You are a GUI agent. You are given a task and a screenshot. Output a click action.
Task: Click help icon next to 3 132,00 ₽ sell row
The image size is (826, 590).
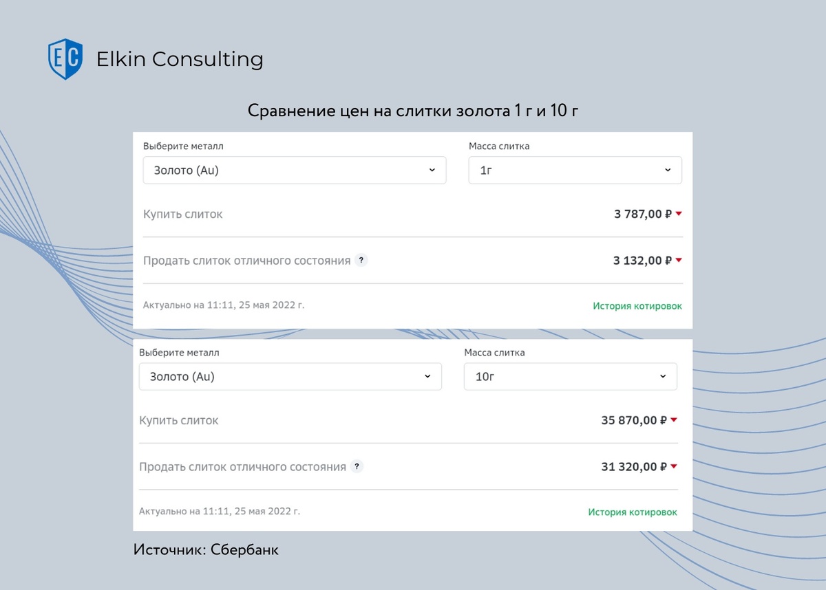361,261
